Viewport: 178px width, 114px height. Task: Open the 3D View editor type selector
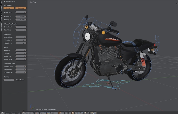[x=3, y=113]
